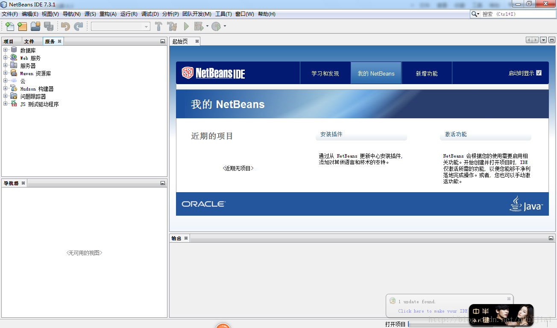
Task: Expand the 数据库 tree node
Action: tap(6, 50)
